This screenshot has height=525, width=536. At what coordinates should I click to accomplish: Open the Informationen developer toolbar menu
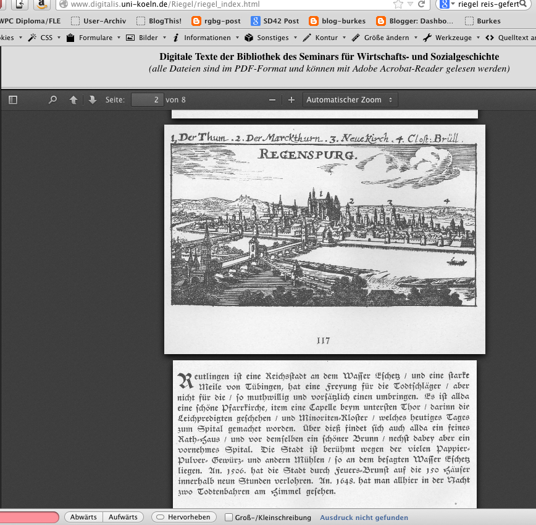[x=207, y=38]
